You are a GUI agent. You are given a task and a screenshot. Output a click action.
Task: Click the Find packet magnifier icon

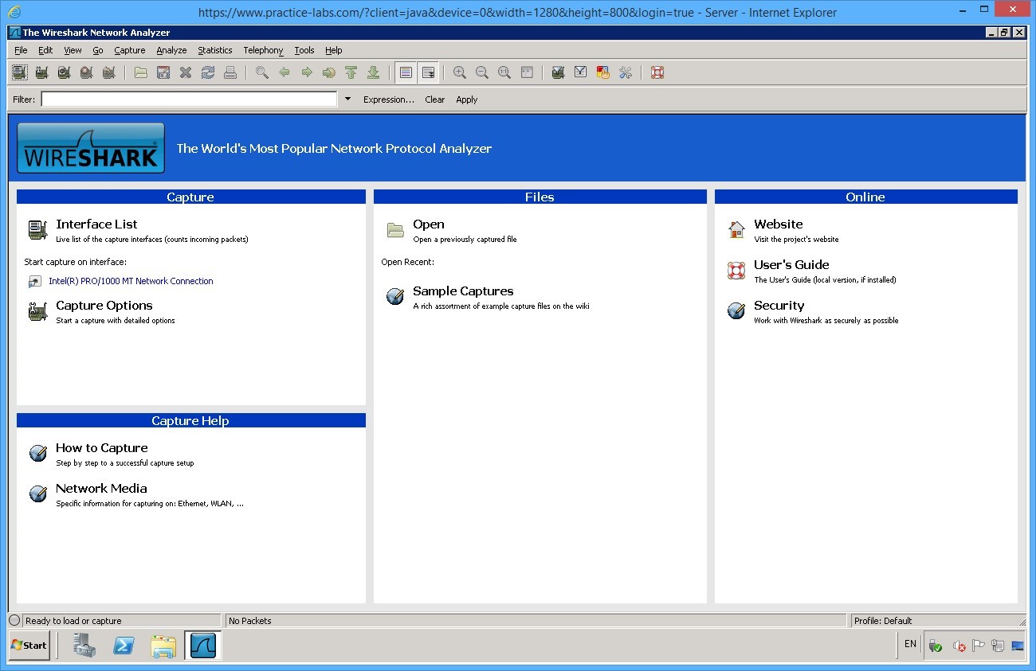point(262,72)
